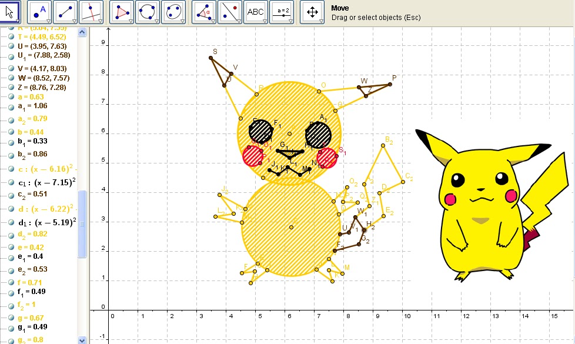Screen dimensions: 575x344
Task: Select the New Point tool
Action: click(x=39, y=12)
